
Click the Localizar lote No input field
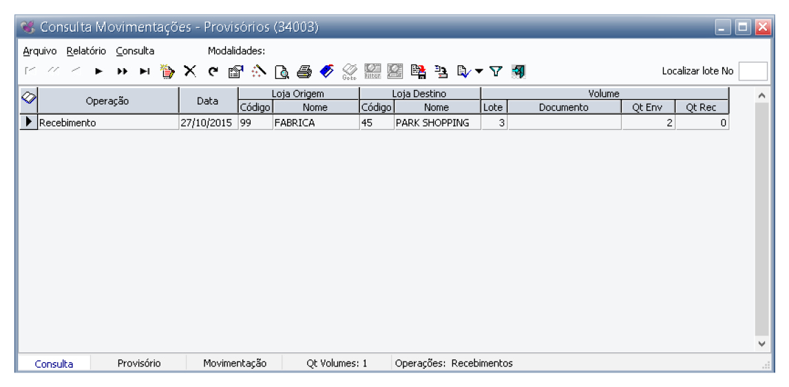[753, 71]
